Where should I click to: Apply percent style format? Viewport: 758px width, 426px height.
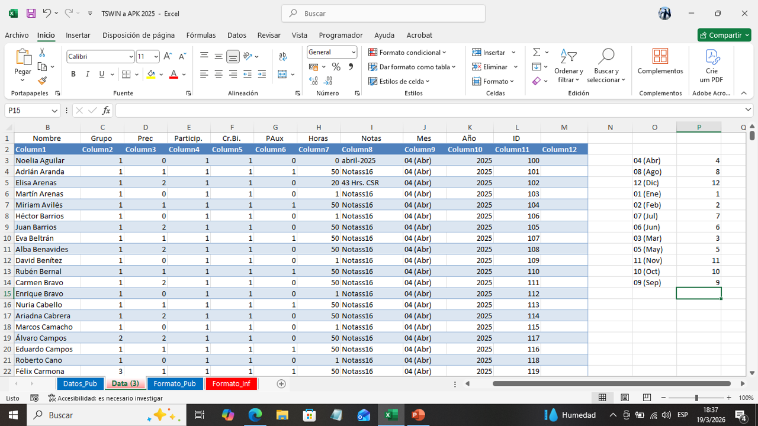point(336,67)
